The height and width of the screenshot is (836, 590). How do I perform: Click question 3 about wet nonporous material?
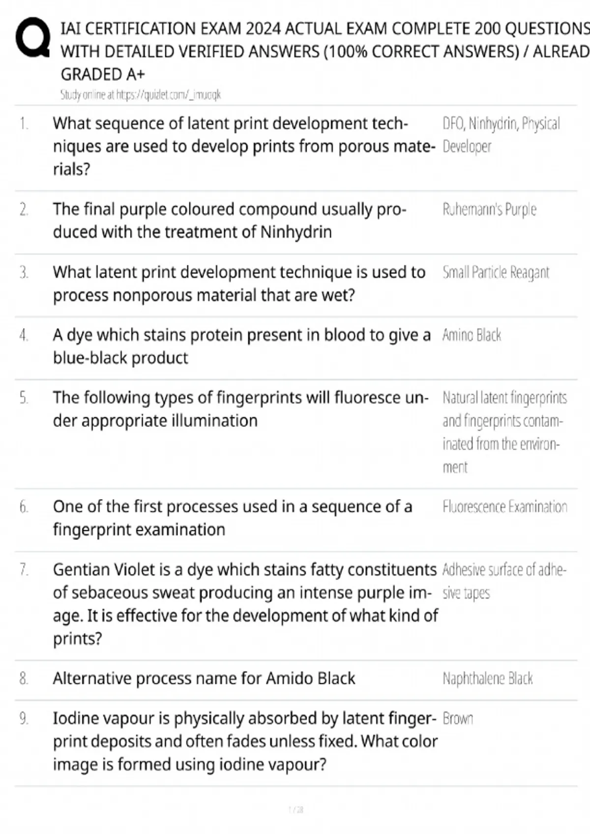[239, 283]
